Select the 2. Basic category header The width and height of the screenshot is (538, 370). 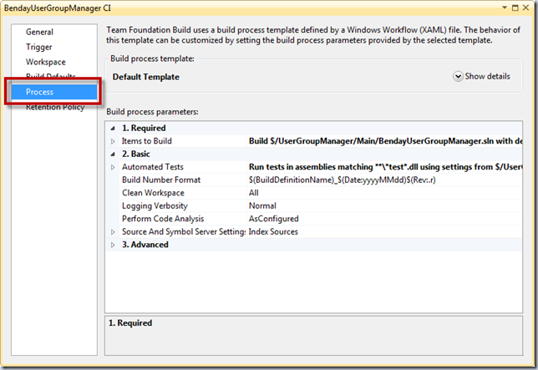coord(136,154)
